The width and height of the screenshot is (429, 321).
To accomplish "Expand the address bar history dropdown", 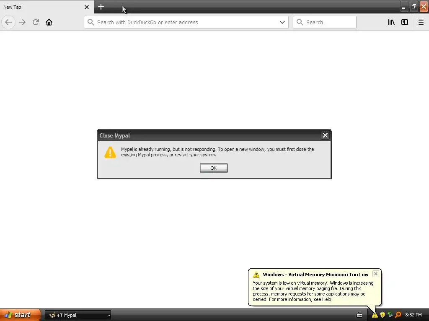I will click(282, 22).
